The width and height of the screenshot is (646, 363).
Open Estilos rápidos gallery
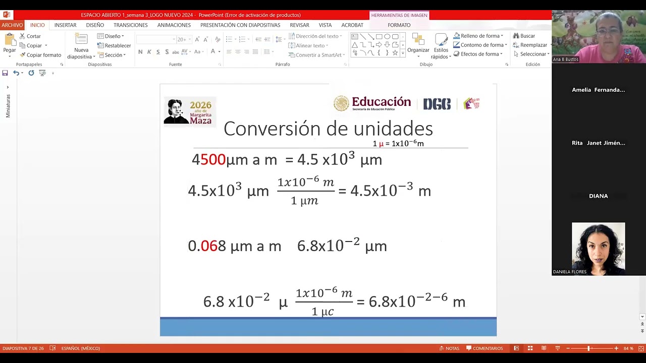click(441, 46)
